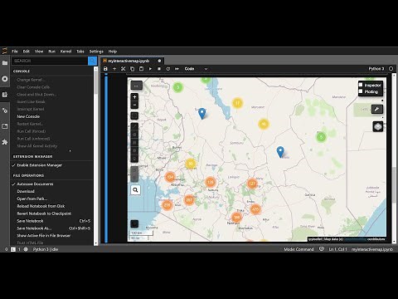
Task: Toggle map fullscreen control button
Action: tap(134, 115)
